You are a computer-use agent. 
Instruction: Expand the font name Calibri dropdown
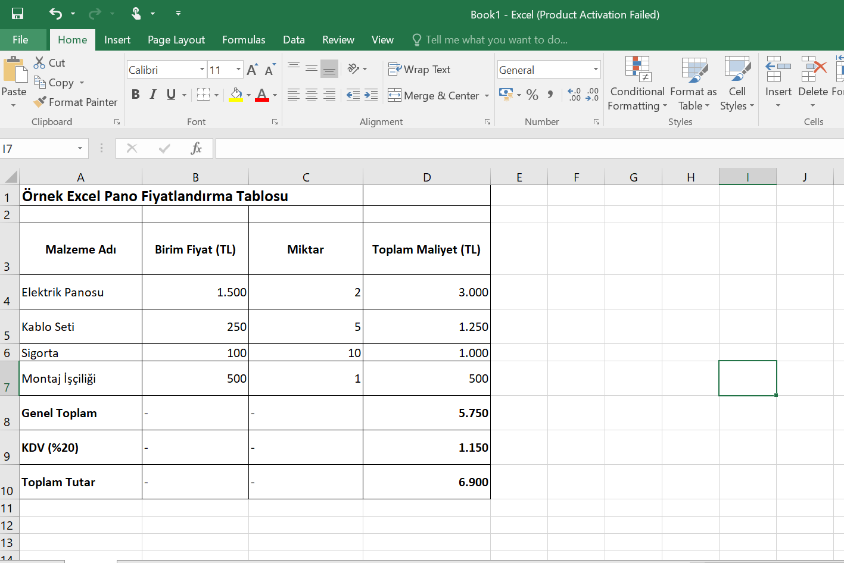click(202, 70)
